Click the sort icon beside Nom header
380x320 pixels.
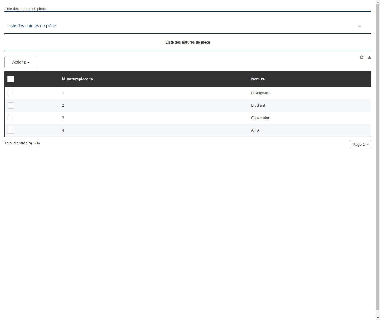[x=262, y=79]
